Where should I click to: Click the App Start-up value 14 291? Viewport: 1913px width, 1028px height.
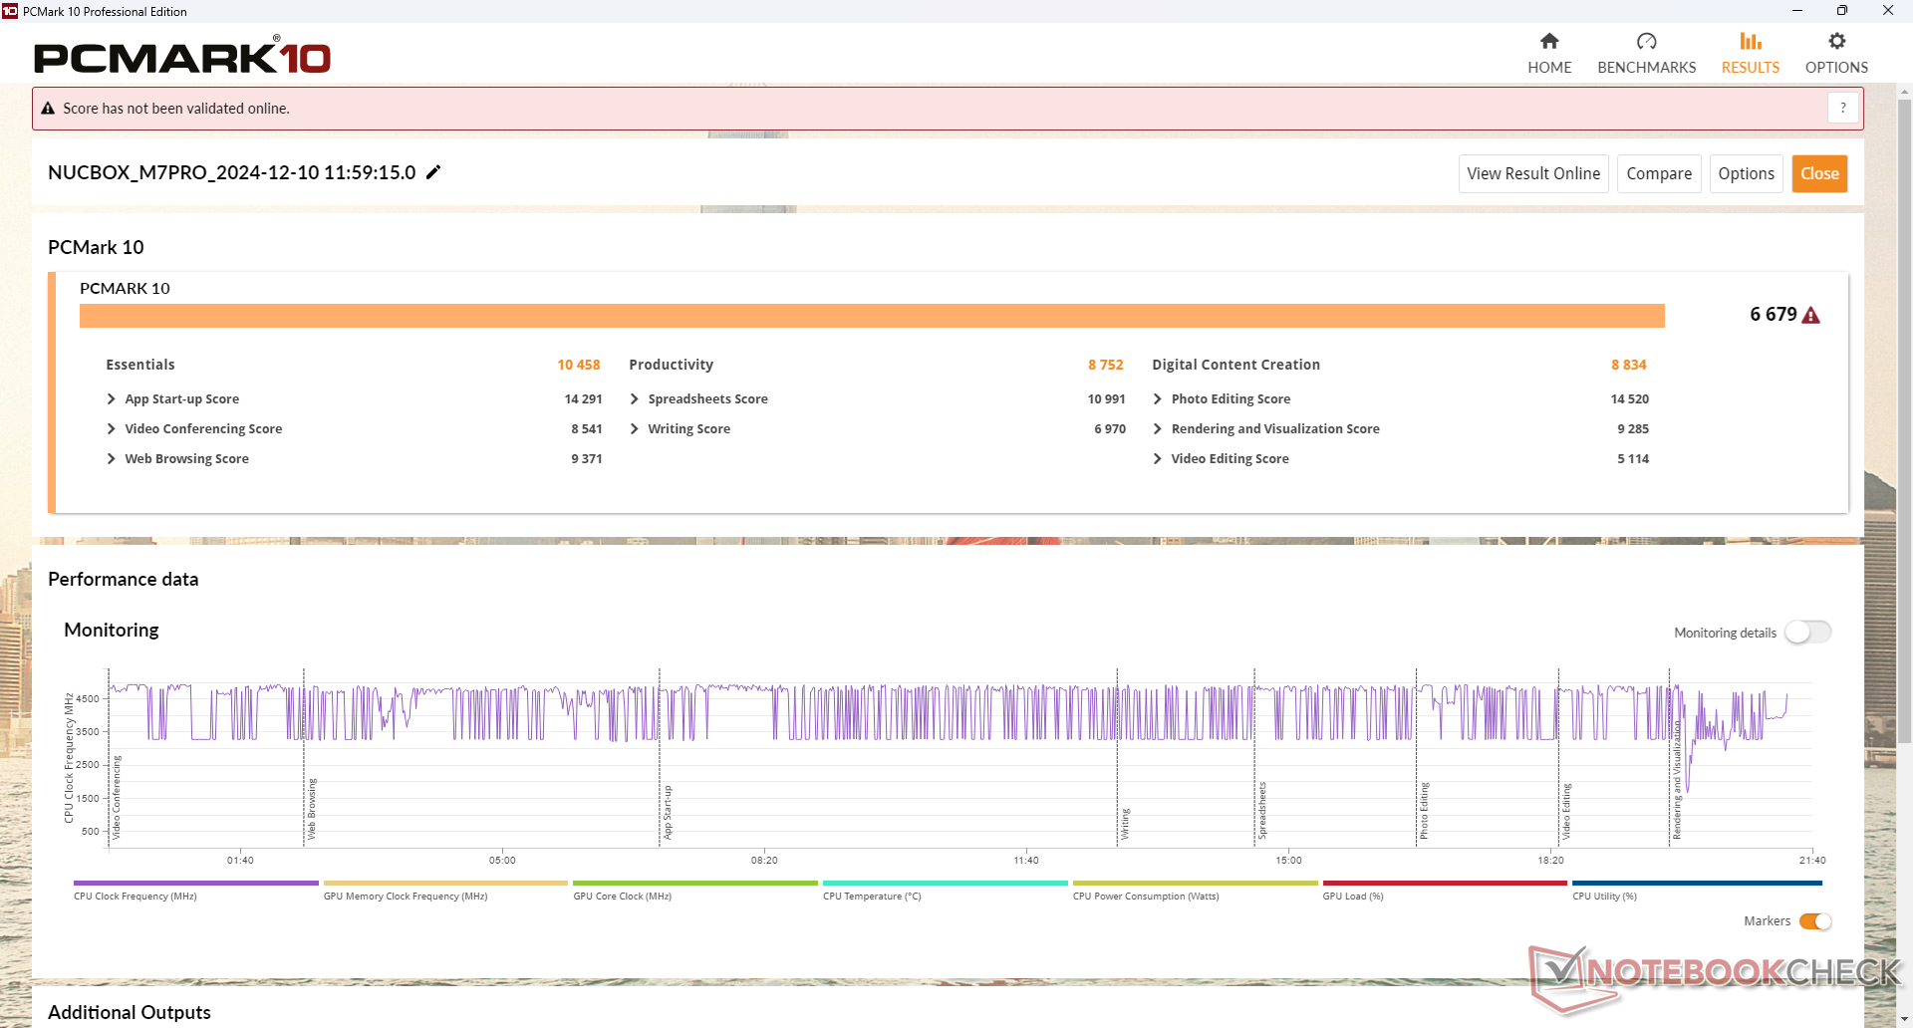(584, 398)
